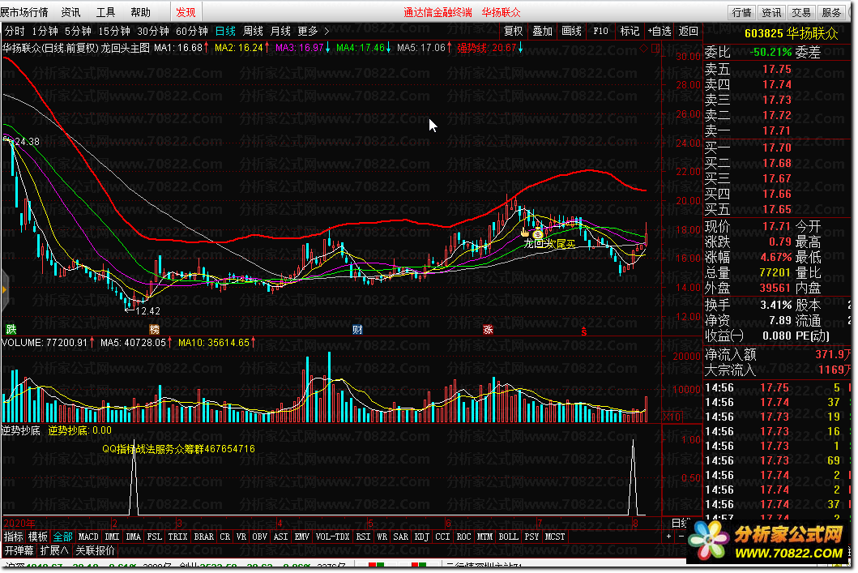Click the pointing hand signal icon on candles
The width and height of the screenshot is (858, 573).
coord(525,232)
